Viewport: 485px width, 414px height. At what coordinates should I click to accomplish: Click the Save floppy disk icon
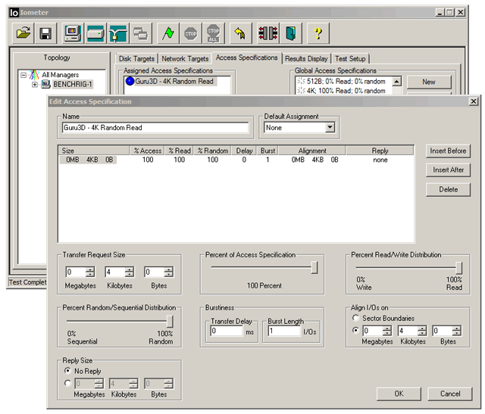(x=45, y=33)
